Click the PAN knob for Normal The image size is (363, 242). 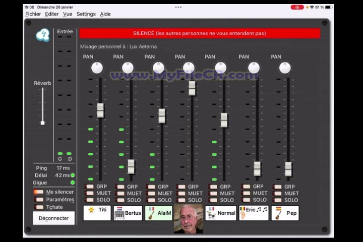221,68
